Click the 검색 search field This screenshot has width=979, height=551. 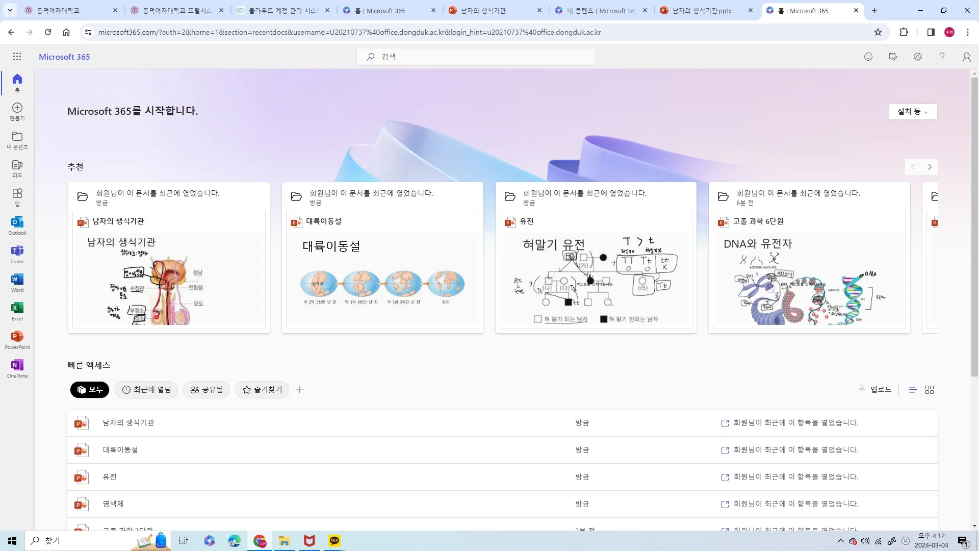coord(476,57)
